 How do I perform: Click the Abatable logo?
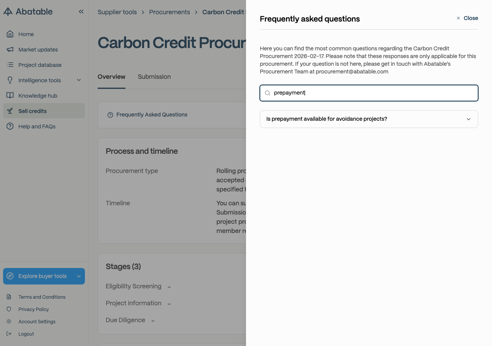point(28,12)
